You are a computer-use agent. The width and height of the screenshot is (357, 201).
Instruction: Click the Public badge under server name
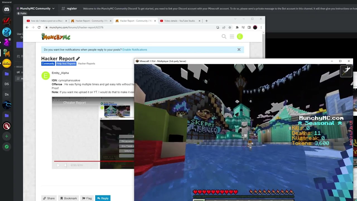click(22, 13)
